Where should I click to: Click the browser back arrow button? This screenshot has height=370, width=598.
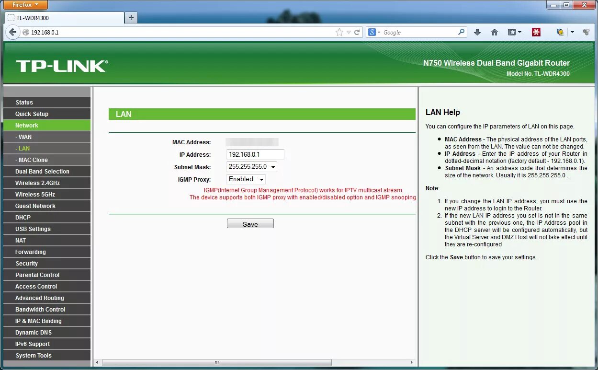pos(13,32)
